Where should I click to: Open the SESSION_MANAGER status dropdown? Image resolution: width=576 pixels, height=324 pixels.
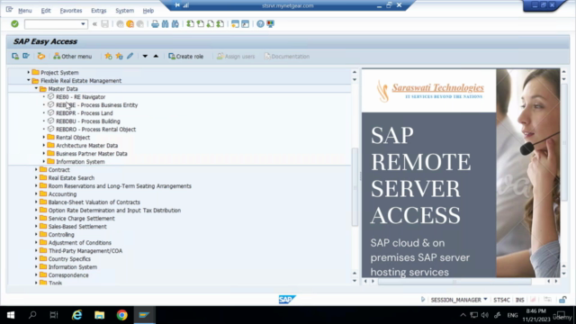(485, 300)
